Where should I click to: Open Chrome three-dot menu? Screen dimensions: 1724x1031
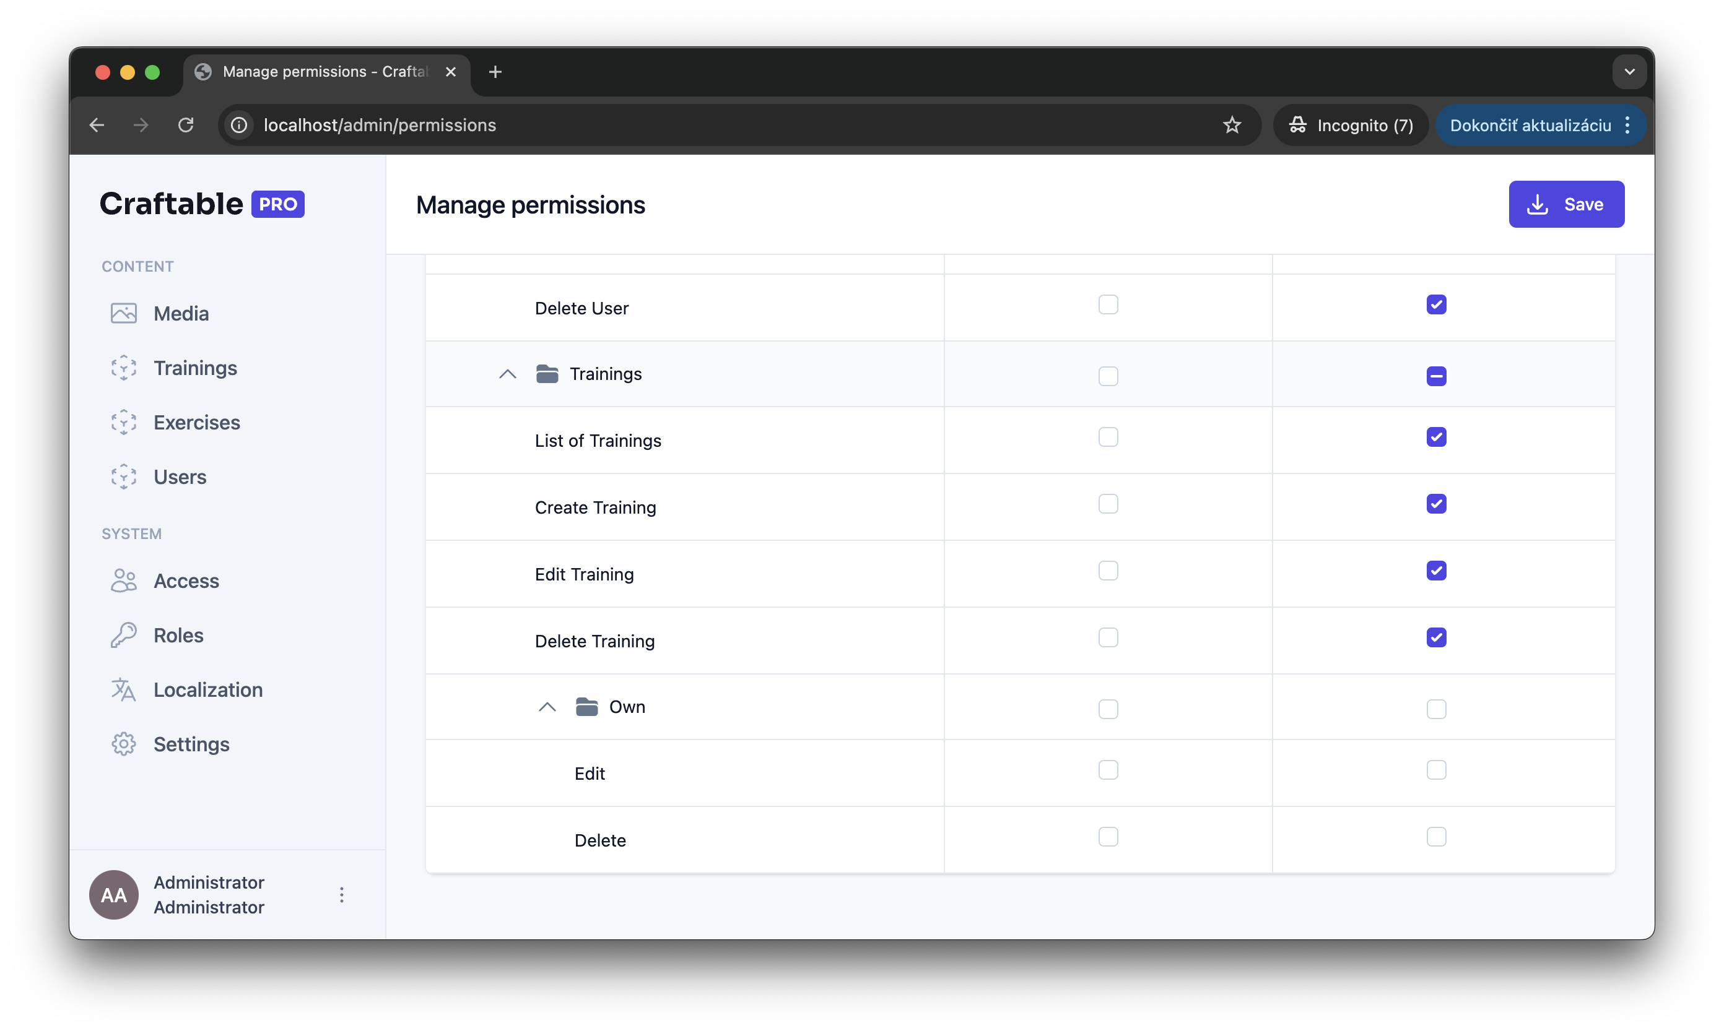click(1627, 125)
